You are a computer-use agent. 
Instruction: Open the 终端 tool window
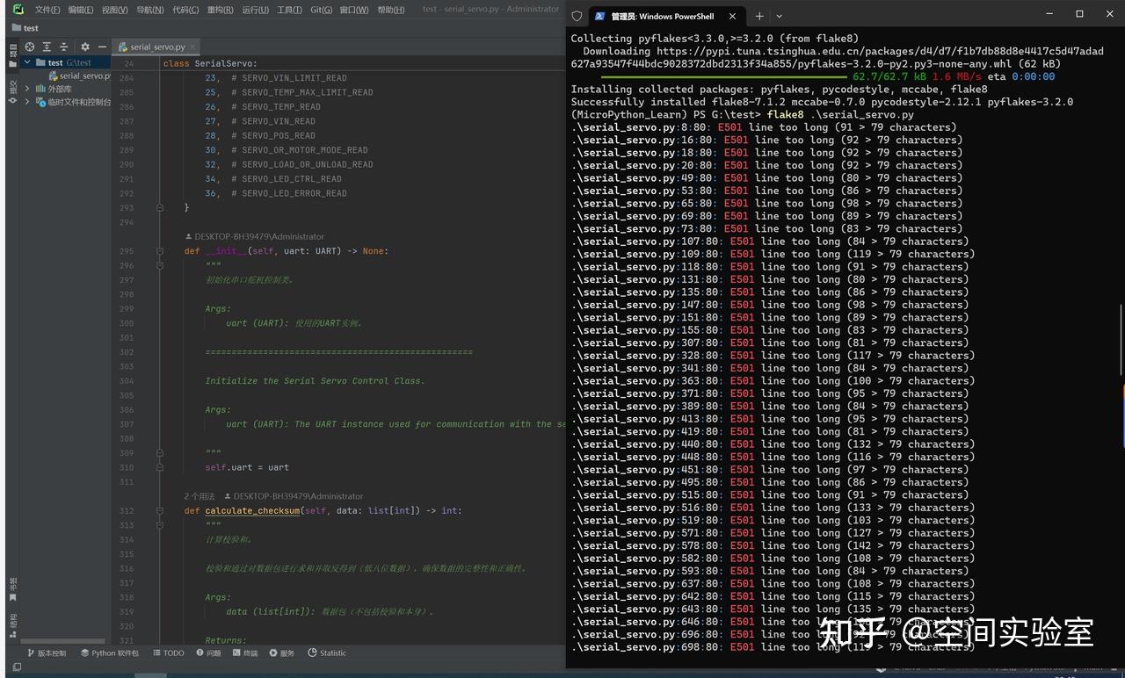pyautogui.click(x=246, y=653)
